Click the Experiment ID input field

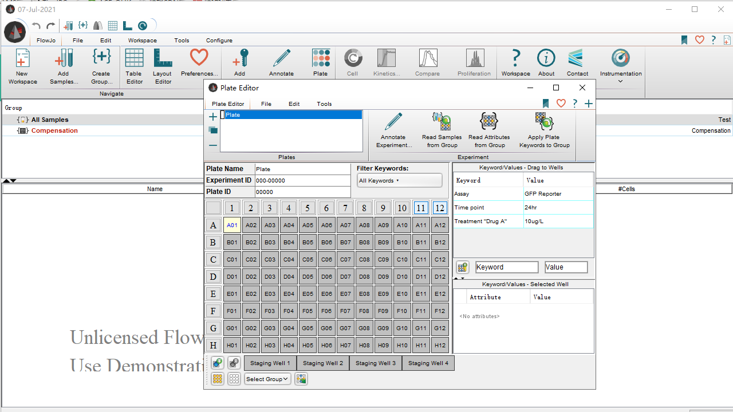coord(302,180)
